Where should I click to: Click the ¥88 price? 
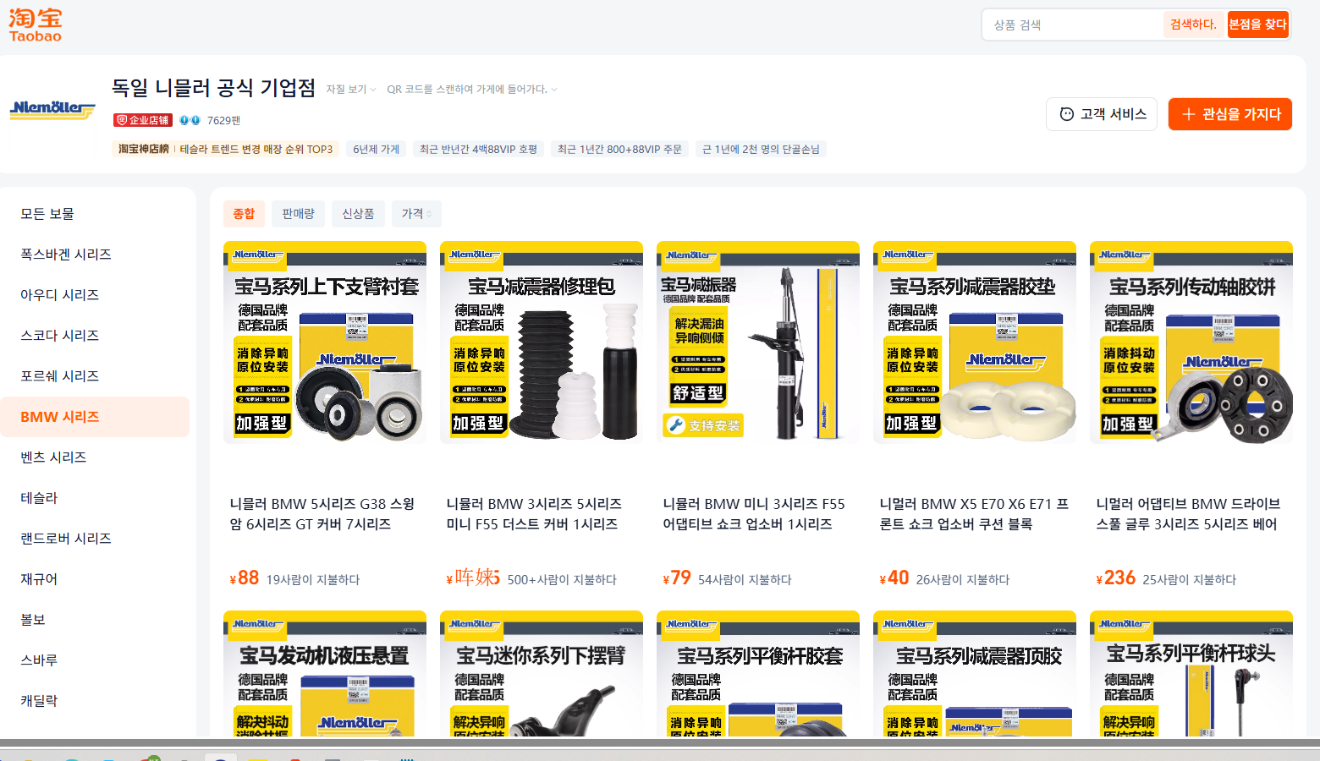point(245,578)
